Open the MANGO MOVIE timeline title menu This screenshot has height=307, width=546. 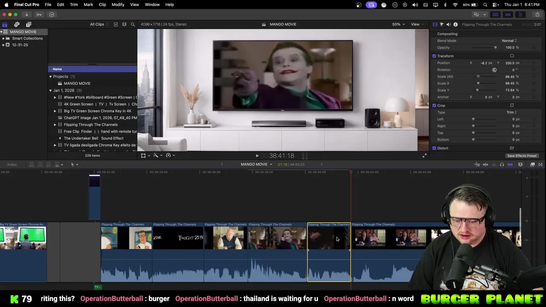tap(256, 164)
